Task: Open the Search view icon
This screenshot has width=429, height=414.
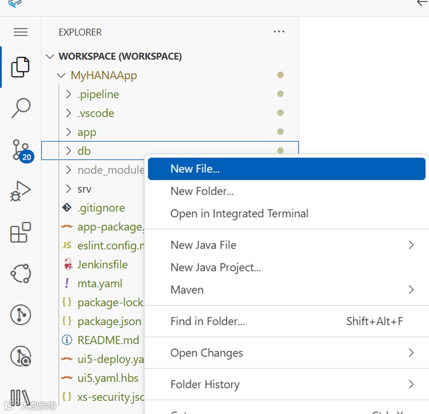Action: click(21, 108)
